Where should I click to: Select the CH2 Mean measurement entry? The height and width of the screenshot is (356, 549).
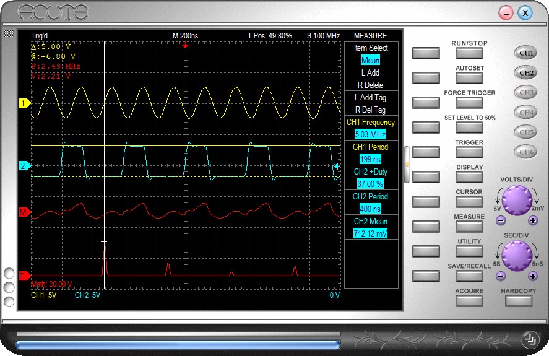(x=371, y=227)
